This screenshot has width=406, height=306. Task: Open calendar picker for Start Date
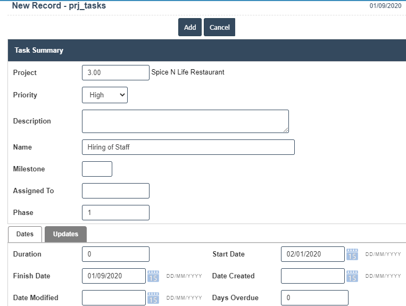tap(352, 254)
